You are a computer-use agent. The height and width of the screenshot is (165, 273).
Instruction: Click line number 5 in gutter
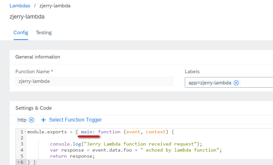coord(22,156)
